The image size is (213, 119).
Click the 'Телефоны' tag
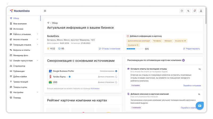(x=157, y=41)
